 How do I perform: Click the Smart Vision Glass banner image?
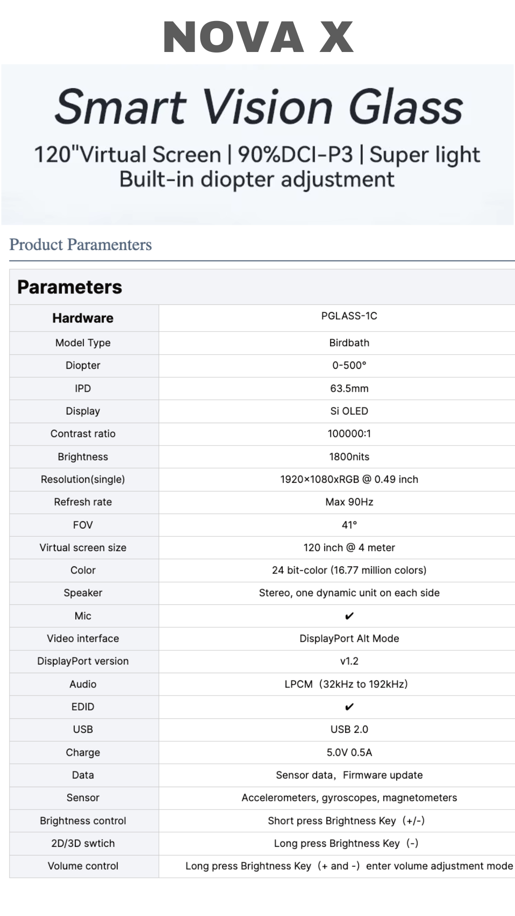coord(258,143)
